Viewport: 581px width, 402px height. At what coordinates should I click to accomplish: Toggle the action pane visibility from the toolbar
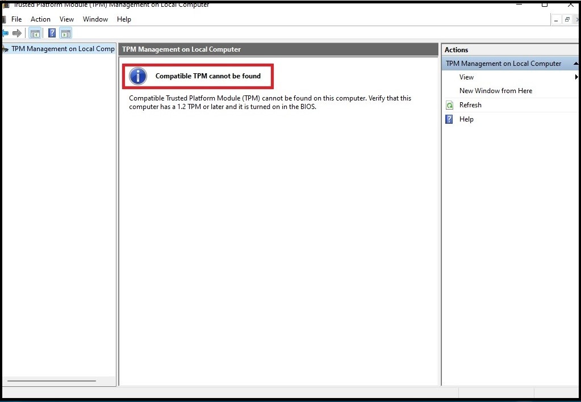point(66,32)
